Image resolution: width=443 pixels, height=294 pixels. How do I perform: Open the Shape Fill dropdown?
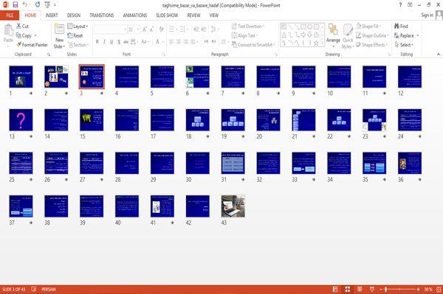click(x=368, y=27)
